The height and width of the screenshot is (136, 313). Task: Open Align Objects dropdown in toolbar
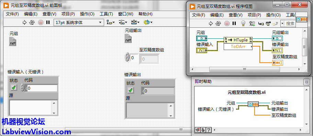pyautogui.click(x=111, y=23)
